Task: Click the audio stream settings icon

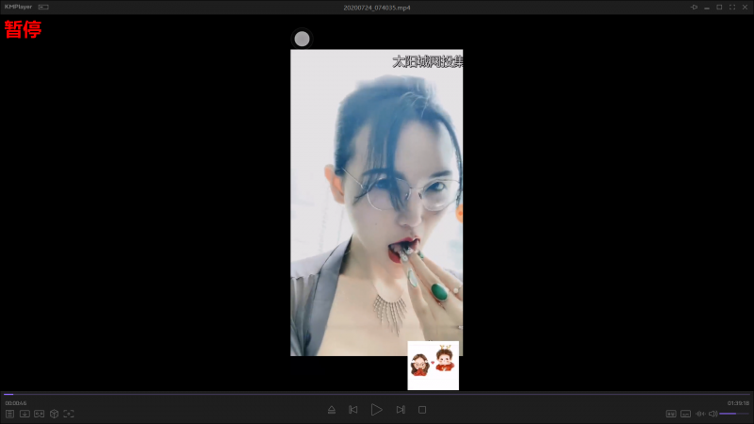Action: 699,414
